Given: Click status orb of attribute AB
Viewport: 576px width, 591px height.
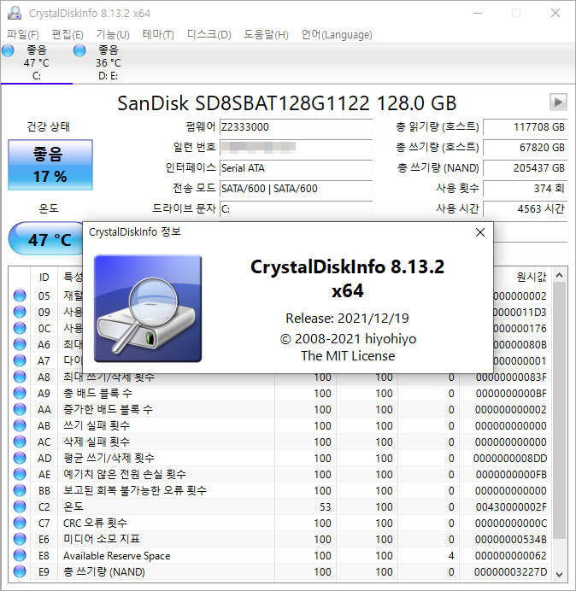Looking at the screenshot, I should coord(20,425).
